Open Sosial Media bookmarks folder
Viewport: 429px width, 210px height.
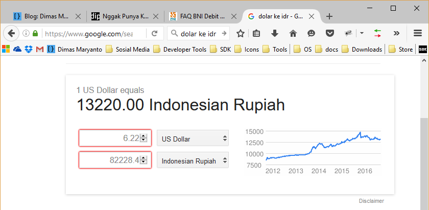pos(128,49)
